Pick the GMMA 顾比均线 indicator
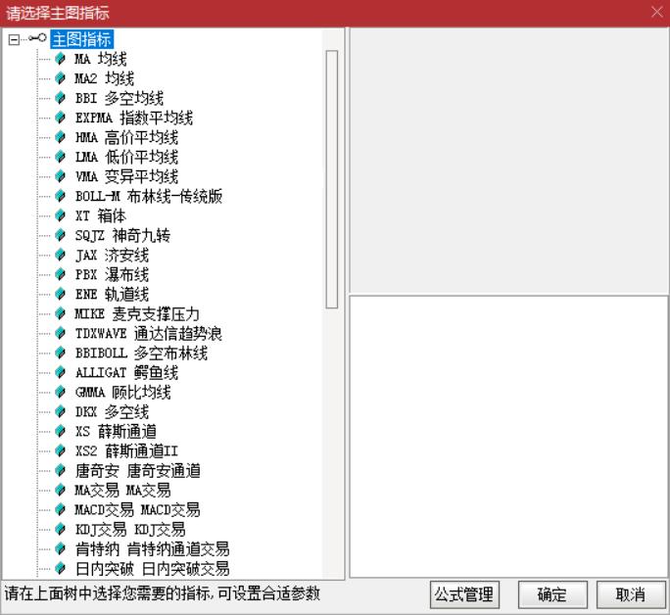The width and height of the screenshot is (670, 615). 122,393
